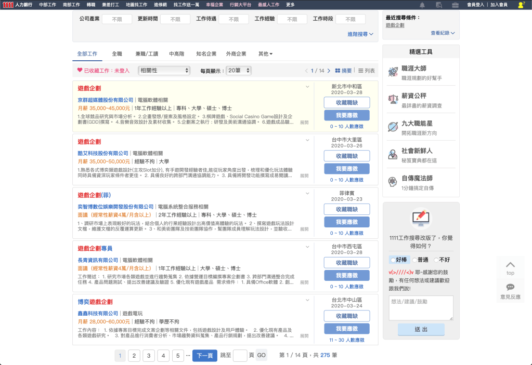Select the 不好 radio option
This screenshot has height=365, width=532.
436,260
